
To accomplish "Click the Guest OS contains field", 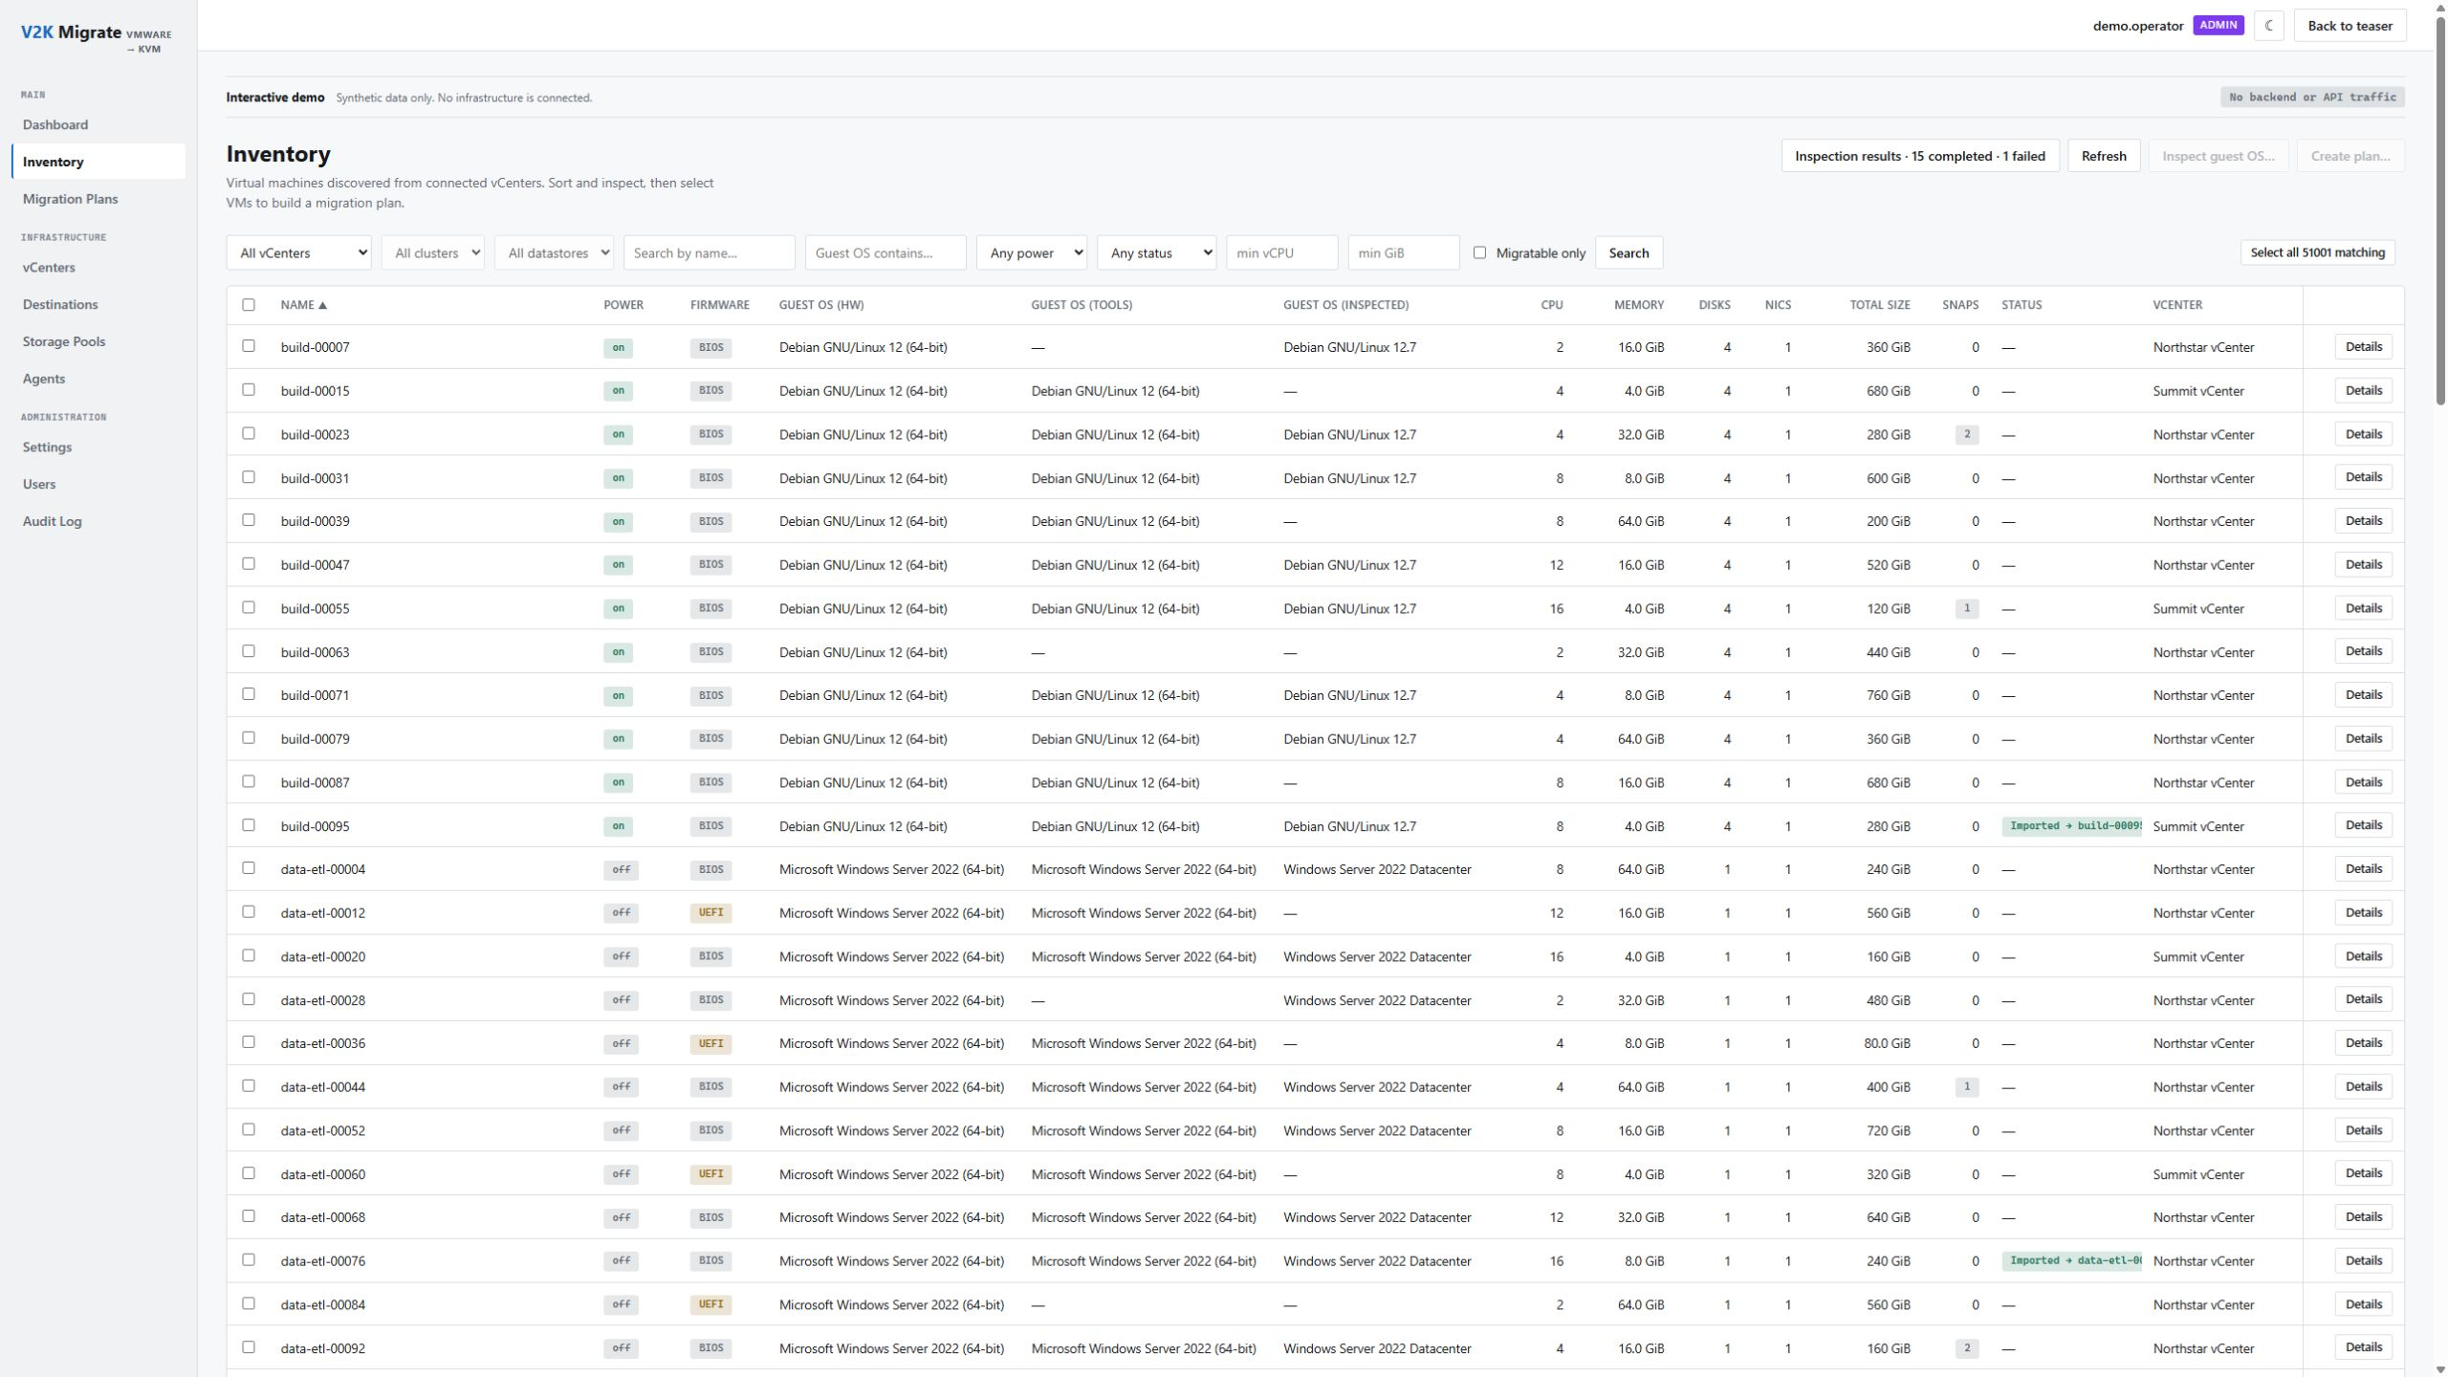I will [885, 253].
